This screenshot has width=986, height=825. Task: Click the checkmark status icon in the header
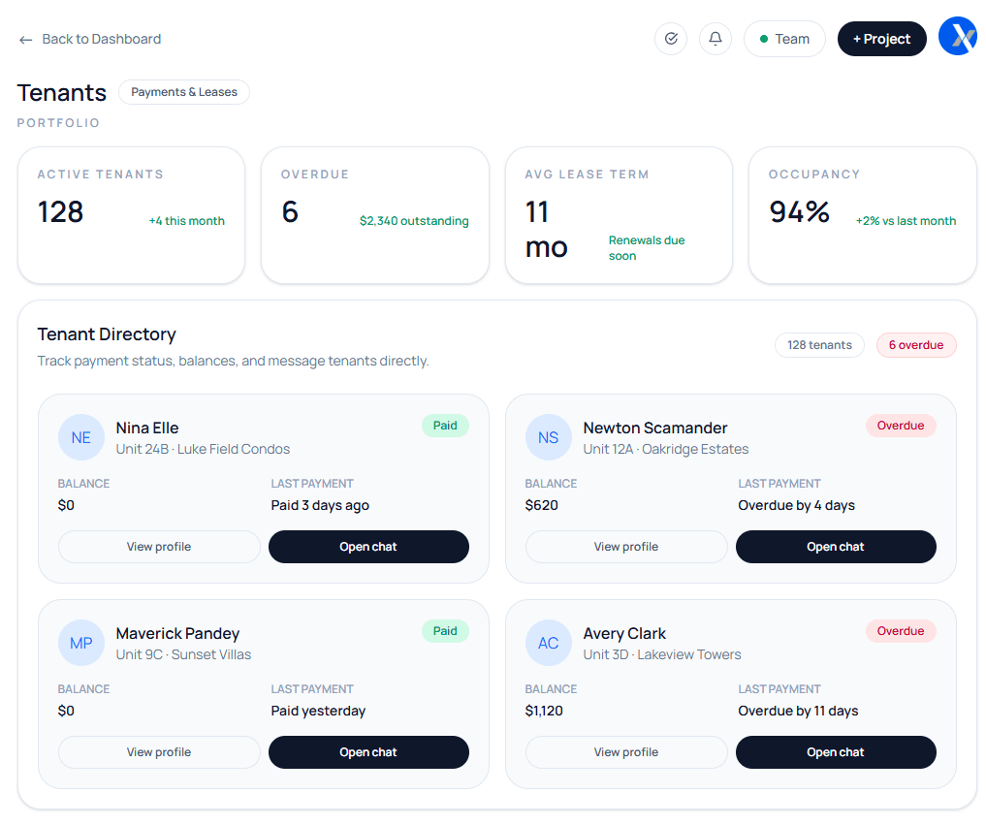click(x=671, y=39)
